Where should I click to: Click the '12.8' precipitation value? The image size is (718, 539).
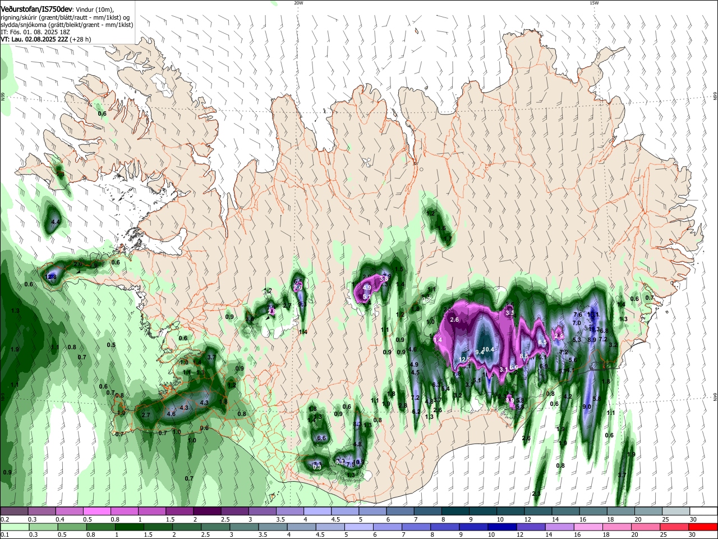point(51,277)
